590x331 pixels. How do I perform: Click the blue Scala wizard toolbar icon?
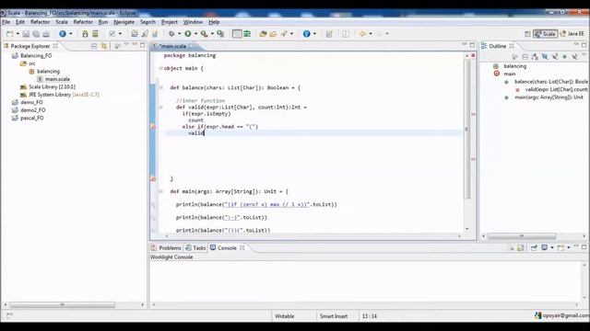click(x=63, y=34)
